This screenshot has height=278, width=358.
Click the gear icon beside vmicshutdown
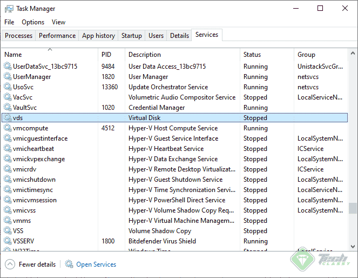tap(8, 180)
